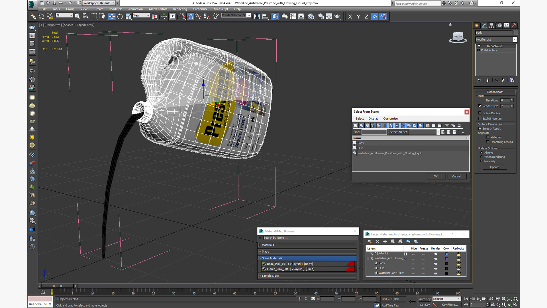Click Add Selected Objects plus icon in Layer window
This screenshot has height=308, width=547.
coord(385,242)
